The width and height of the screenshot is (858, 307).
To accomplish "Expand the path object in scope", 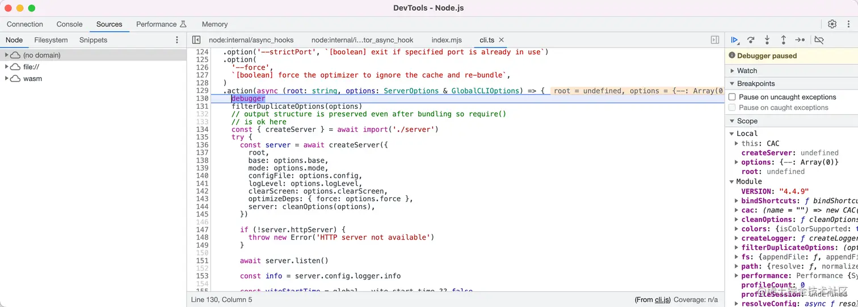I will 737,267.
